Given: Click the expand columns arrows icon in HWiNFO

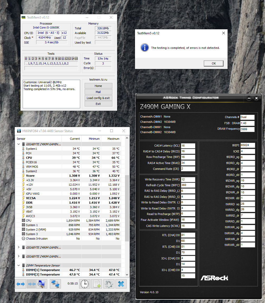Looking at the screenshot, I should tap(21, 284).
